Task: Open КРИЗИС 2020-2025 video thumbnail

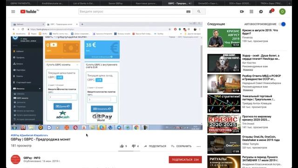Action: pos(224,124)
